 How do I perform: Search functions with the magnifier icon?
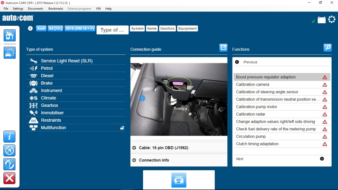[x=328, y=47]
